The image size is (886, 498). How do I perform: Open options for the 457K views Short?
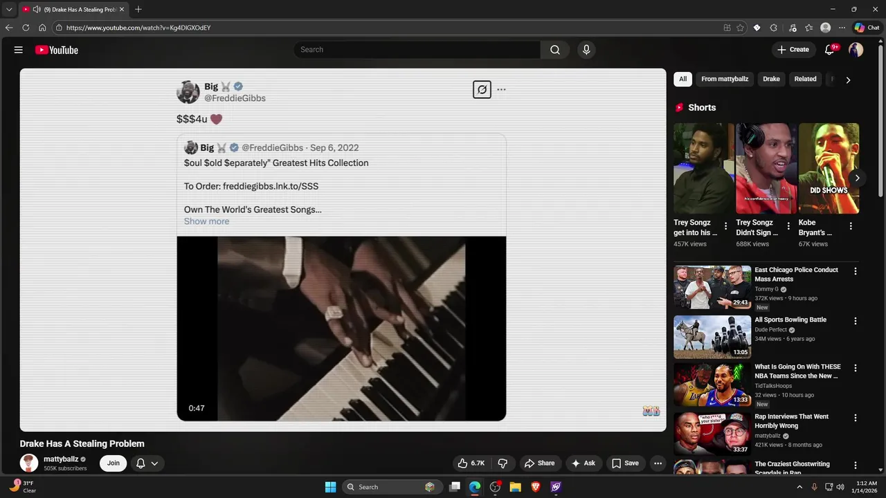[725, 226]
